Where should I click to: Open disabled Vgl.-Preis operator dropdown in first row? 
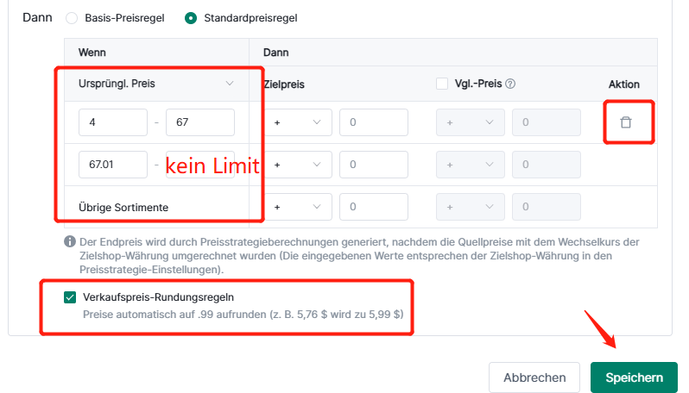[x=471, y=122]
